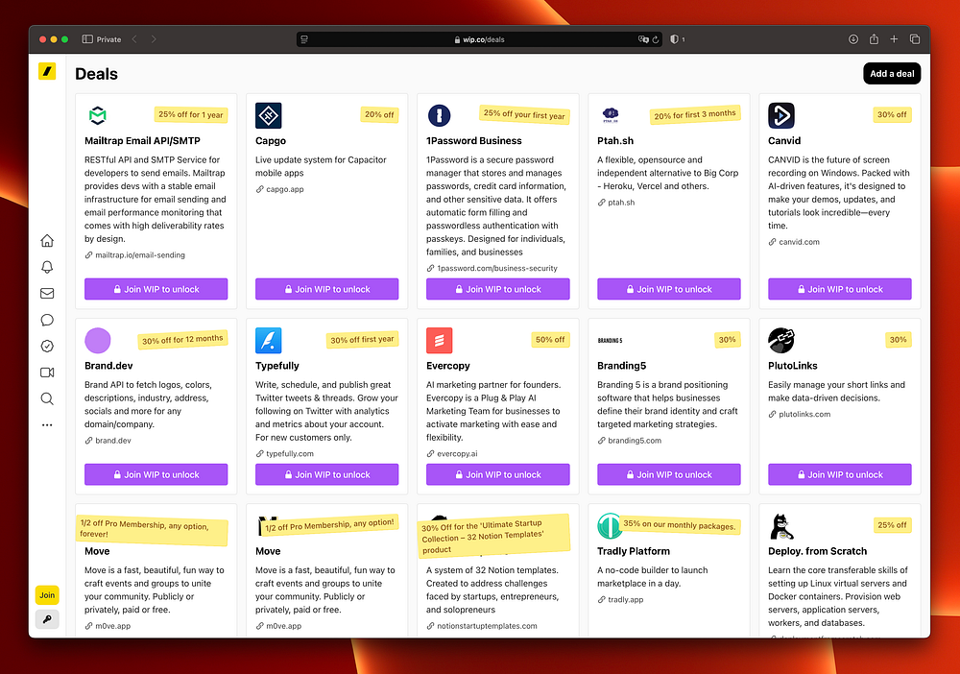Unlock the Ptah.sh deal
The image size is (960, 674).
(x=668, y=289)
